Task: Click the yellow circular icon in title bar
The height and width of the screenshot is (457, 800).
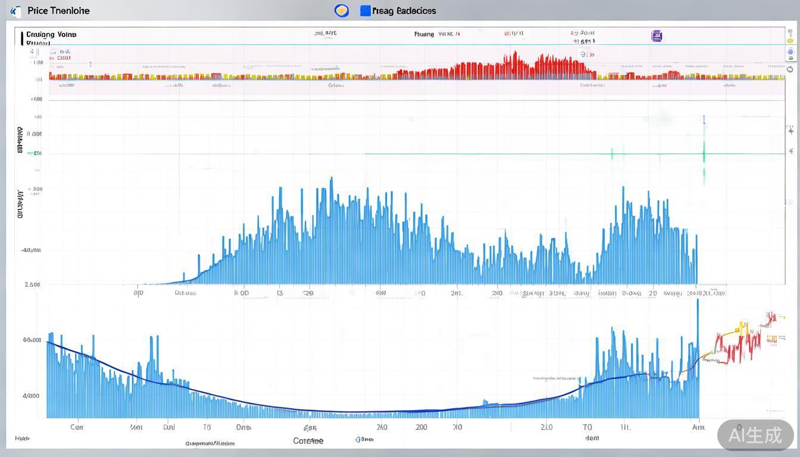Action: pos(342,10)
